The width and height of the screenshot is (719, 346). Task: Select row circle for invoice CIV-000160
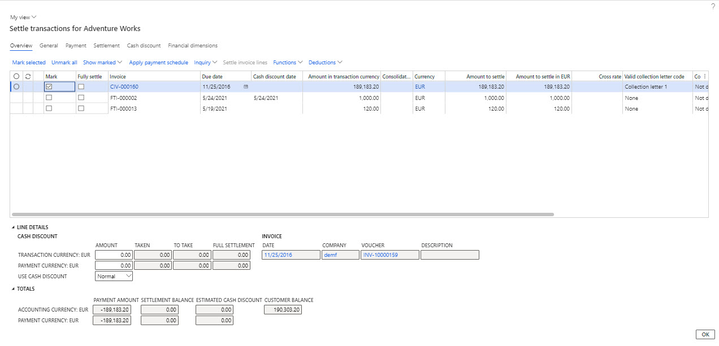tap(16, 87)
